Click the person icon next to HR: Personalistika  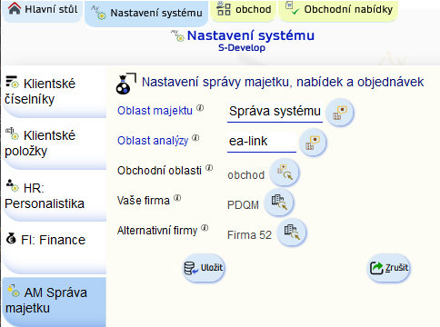13,185
